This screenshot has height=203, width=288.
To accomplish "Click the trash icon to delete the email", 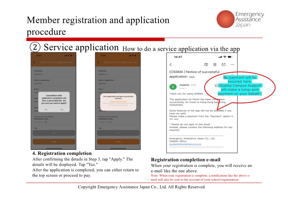I will [x=215, y=65].
